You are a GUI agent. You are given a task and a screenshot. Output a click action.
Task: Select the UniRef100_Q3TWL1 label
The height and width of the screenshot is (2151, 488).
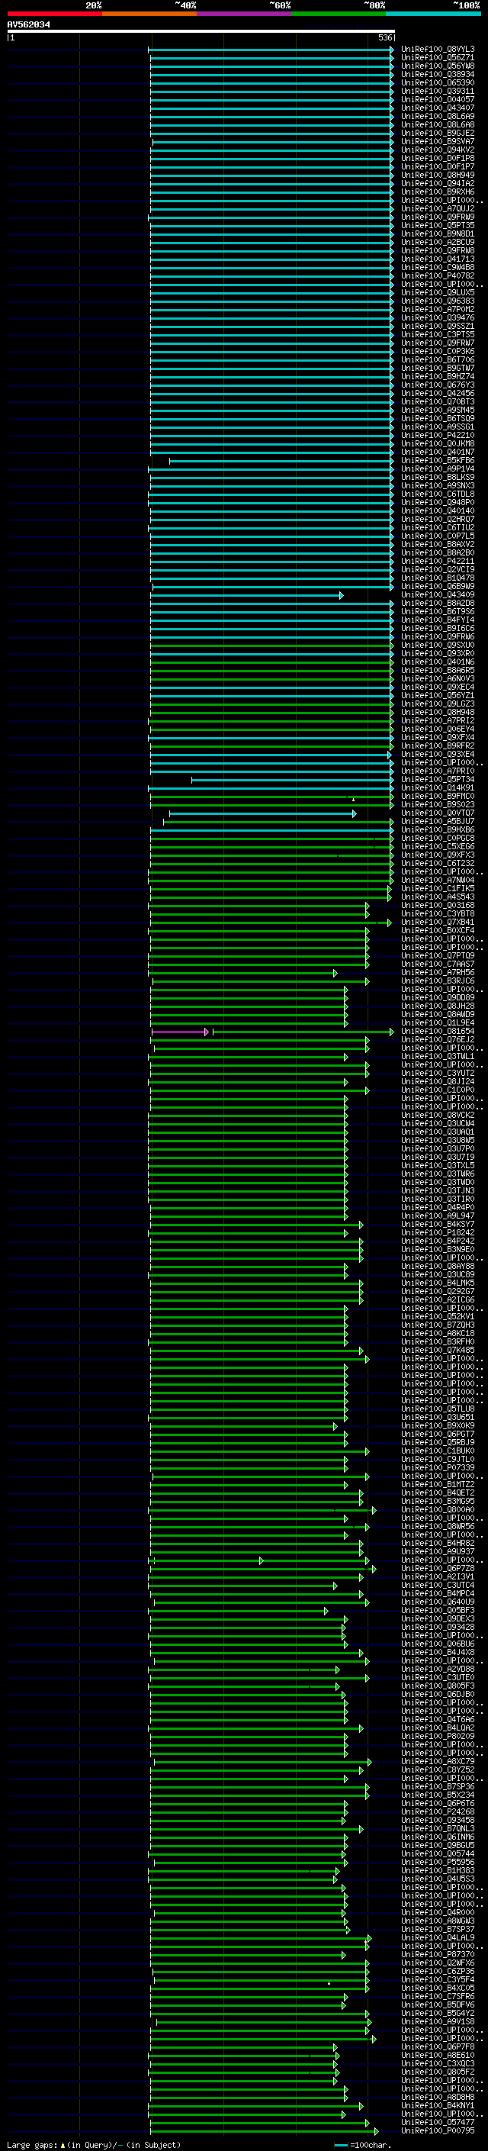[x=437, y=1057]
